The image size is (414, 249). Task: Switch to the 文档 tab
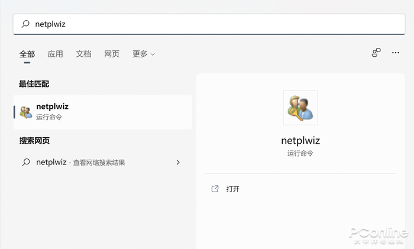[83, 54]
